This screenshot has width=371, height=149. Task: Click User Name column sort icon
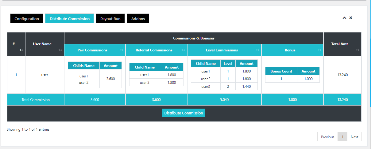point(60,50)
